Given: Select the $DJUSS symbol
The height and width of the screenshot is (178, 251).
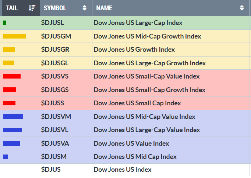Looking at the screenshot, I should [53, 103].
